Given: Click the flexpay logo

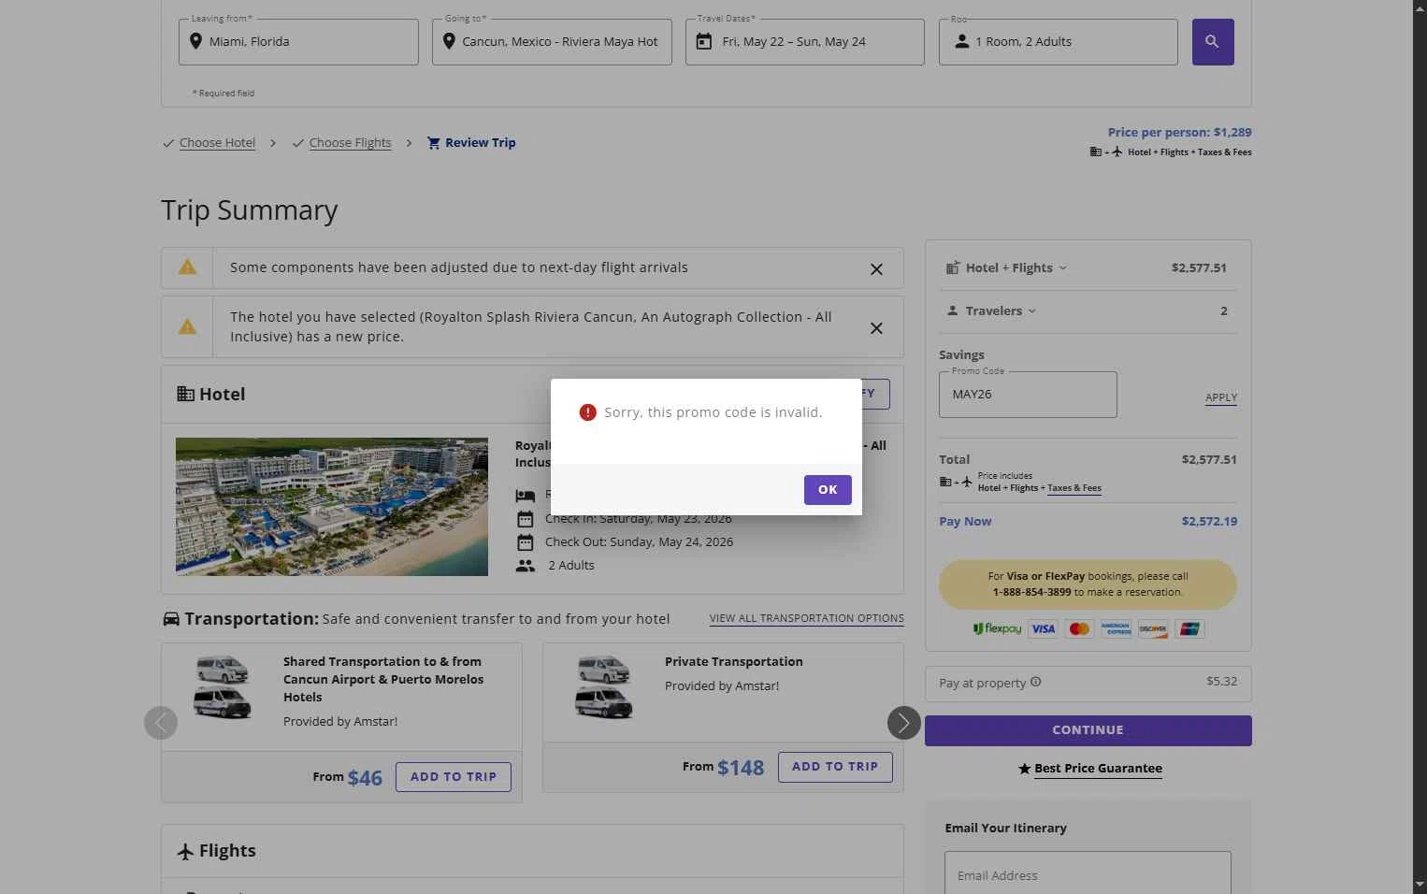Looking at the screenshot, I should tap(997, 629).
